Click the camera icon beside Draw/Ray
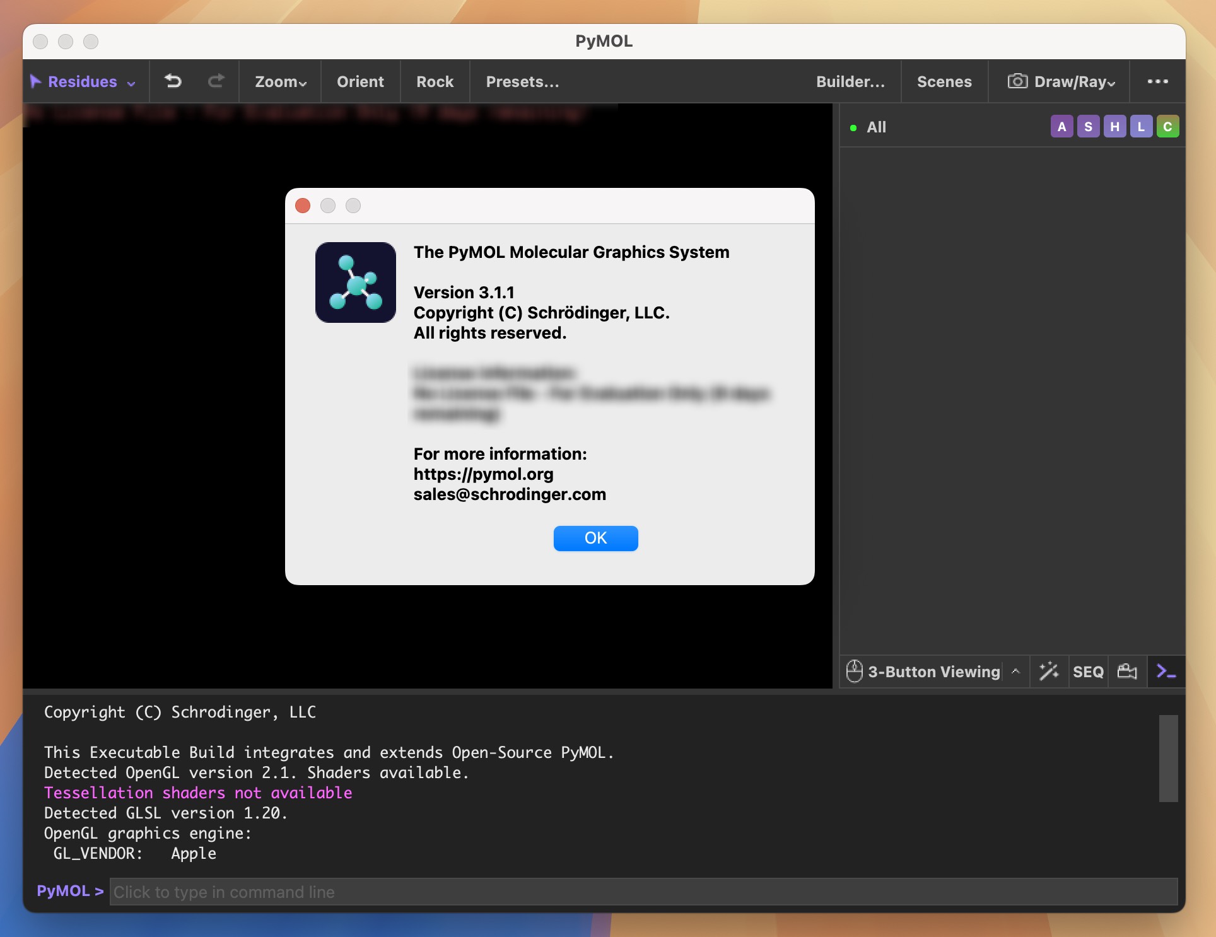Screen dimensions: 1216x937 (1017, 81)
